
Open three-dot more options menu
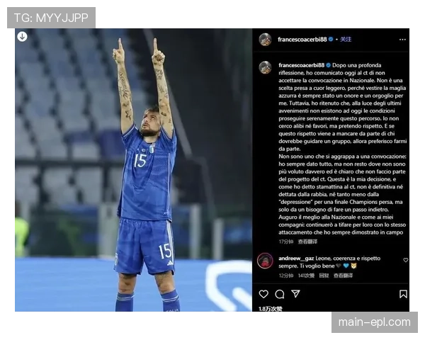(x=402, y=40)
